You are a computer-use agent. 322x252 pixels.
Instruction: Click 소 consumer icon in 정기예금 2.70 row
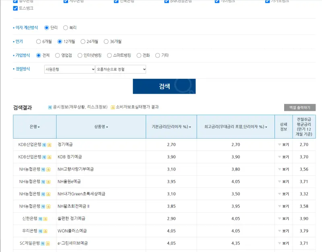49,145
